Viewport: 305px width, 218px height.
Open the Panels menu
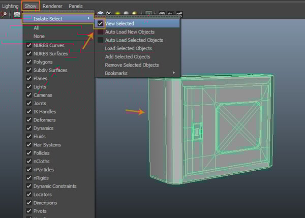[x=76, y=6]
